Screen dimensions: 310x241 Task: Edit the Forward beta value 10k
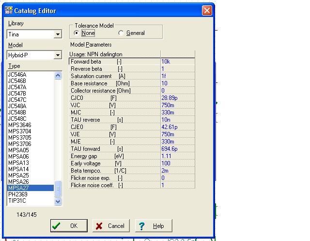click(x=178, y=62)
